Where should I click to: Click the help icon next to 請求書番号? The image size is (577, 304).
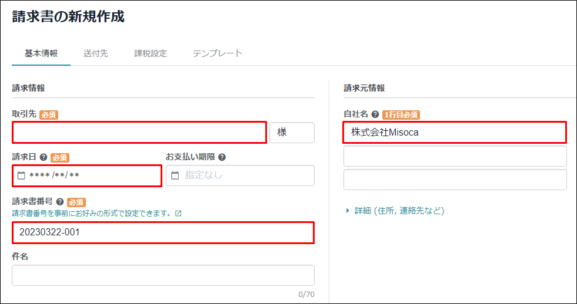pos(61,202)
